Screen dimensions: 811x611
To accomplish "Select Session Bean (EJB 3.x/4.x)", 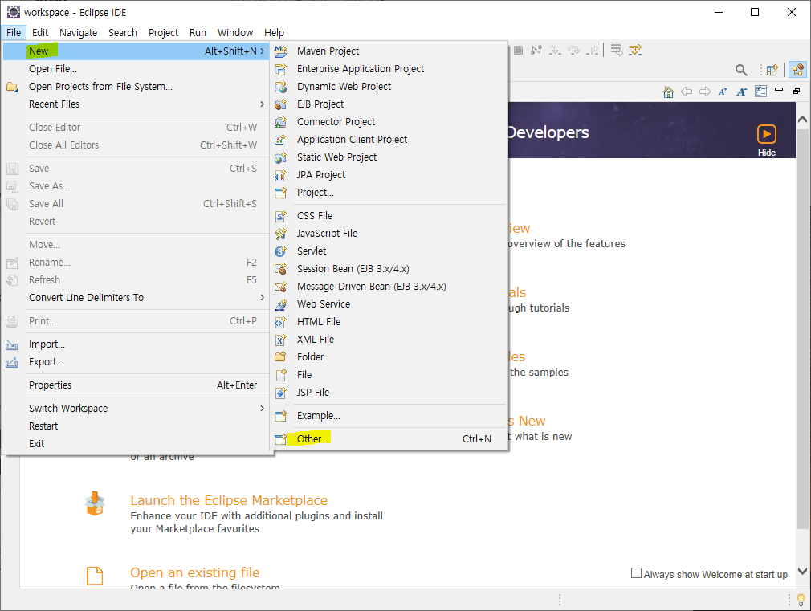I will click(x=389, y=268).
